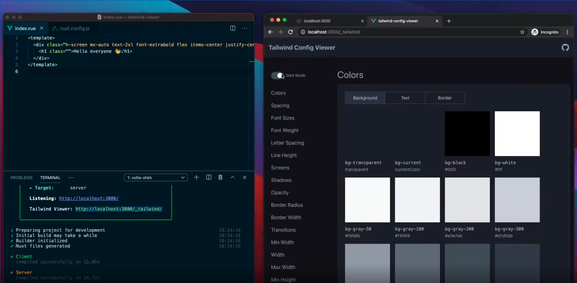
Task: Switch to index.vue editor tab
Action: [x=25, y=28]
